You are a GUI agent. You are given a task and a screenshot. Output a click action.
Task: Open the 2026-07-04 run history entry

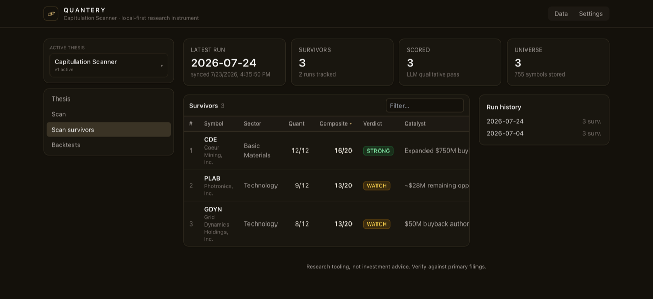(x=544, y=133)
